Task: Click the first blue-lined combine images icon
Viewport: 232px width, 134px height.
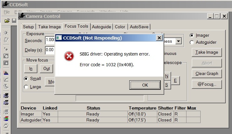Action: (x=6, y=95)
